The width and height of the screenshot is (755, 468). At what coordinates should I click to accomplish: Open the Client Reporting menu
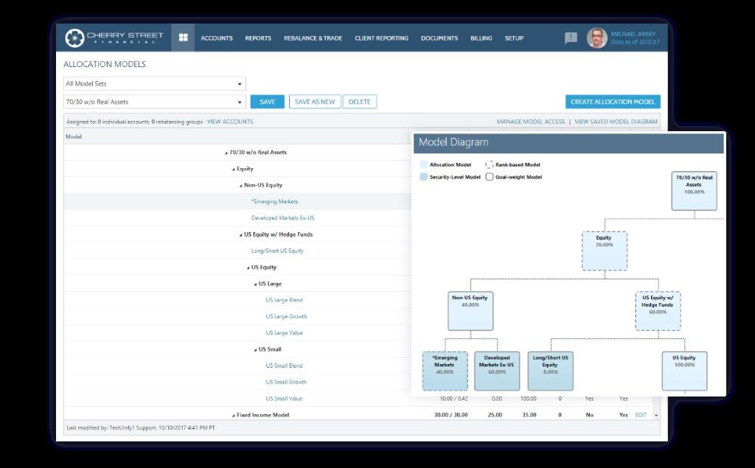click(381, 38)
